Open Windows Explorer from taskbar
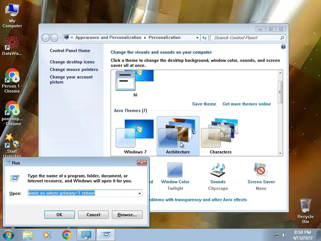The height and width of the screenshot is (241, 321). pos(28,235)
